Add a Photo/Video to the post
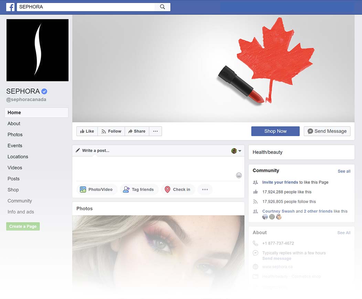This screenshot has height=299, width=362. click(96, 190)
